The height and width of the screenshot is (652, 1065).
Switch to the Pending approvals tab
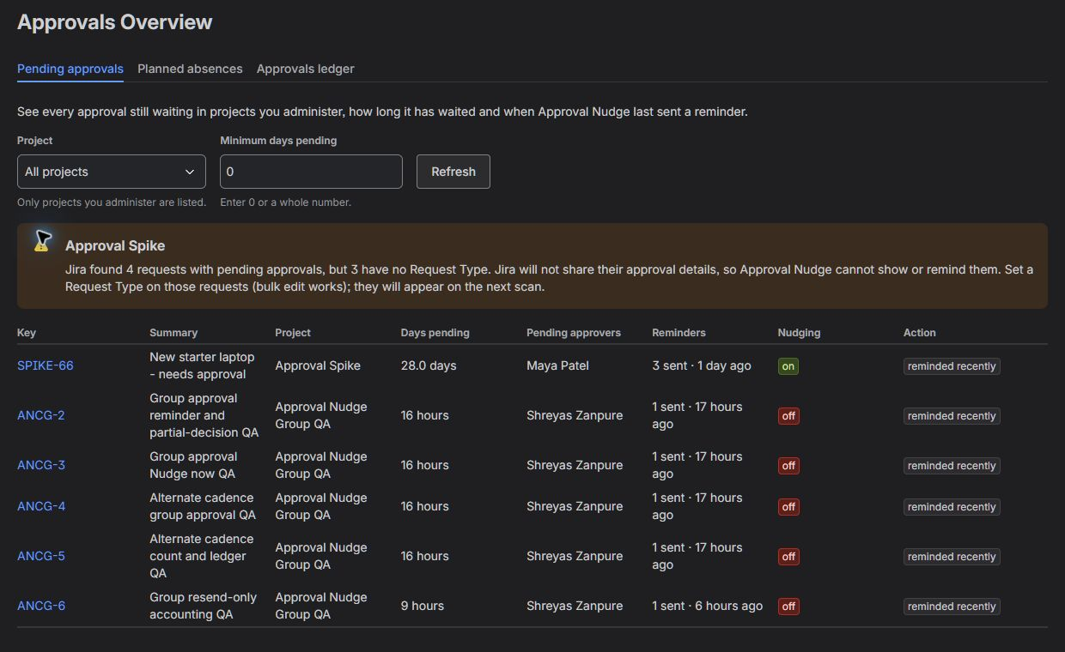(70, 69)
